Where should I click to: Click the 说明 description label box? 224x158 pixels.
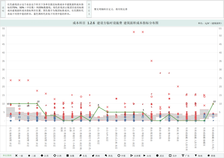3,9
